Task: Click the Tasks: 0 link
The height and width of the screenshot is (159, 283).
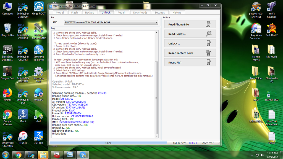Action: click(x=193, y=143)
